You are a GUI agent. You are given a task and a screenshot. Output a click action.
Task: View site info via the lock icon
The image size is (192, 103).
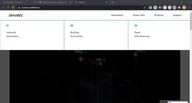coord(19,7)
